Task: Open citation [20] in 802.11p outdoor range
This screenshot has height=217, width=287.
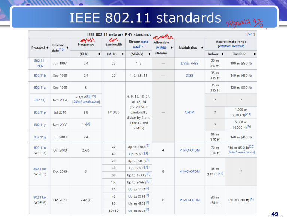Action: (248, 114)
